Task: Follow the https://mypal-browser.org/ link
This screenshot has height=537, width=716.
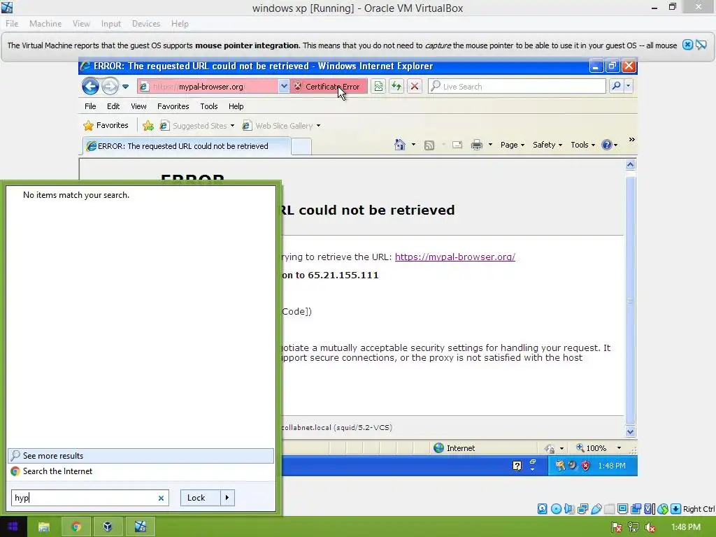Action: tap(454, 257)
